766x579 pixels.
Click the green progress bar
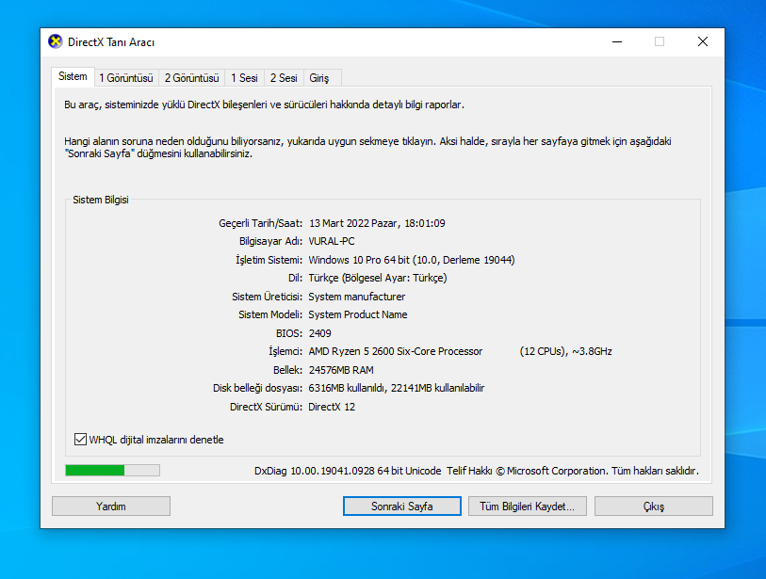112,470
